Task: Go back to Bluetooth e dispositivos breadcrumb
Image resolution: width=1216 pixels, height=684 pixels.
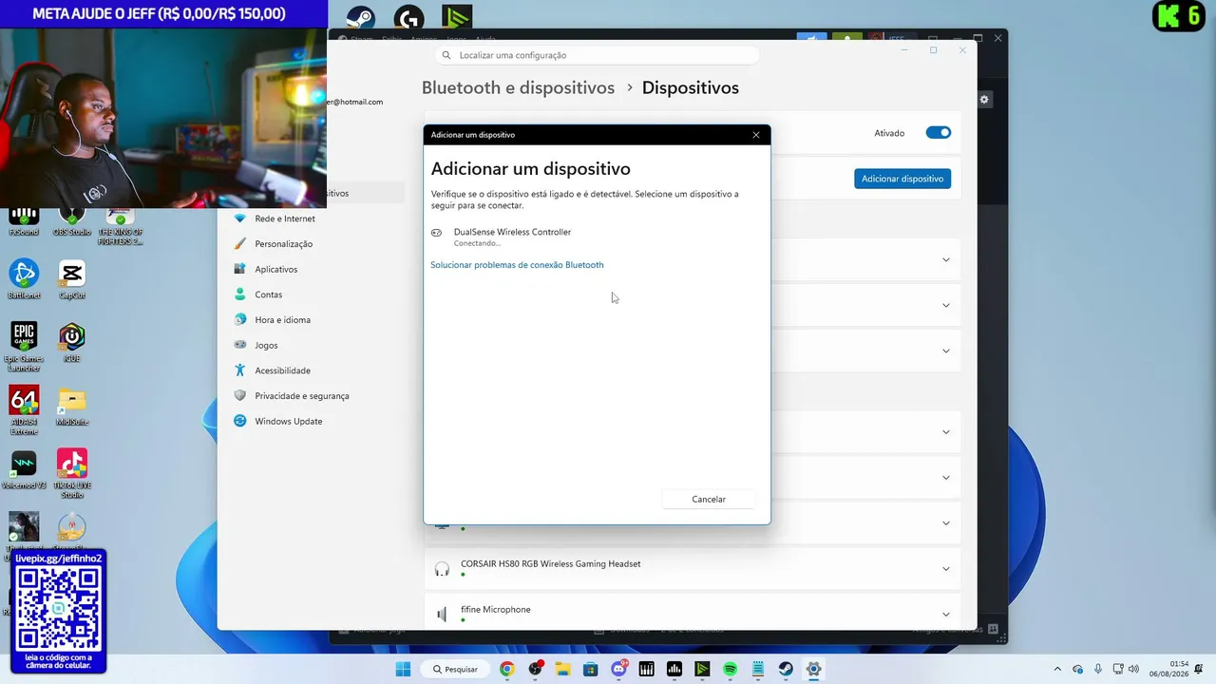Action: point(519,87)
